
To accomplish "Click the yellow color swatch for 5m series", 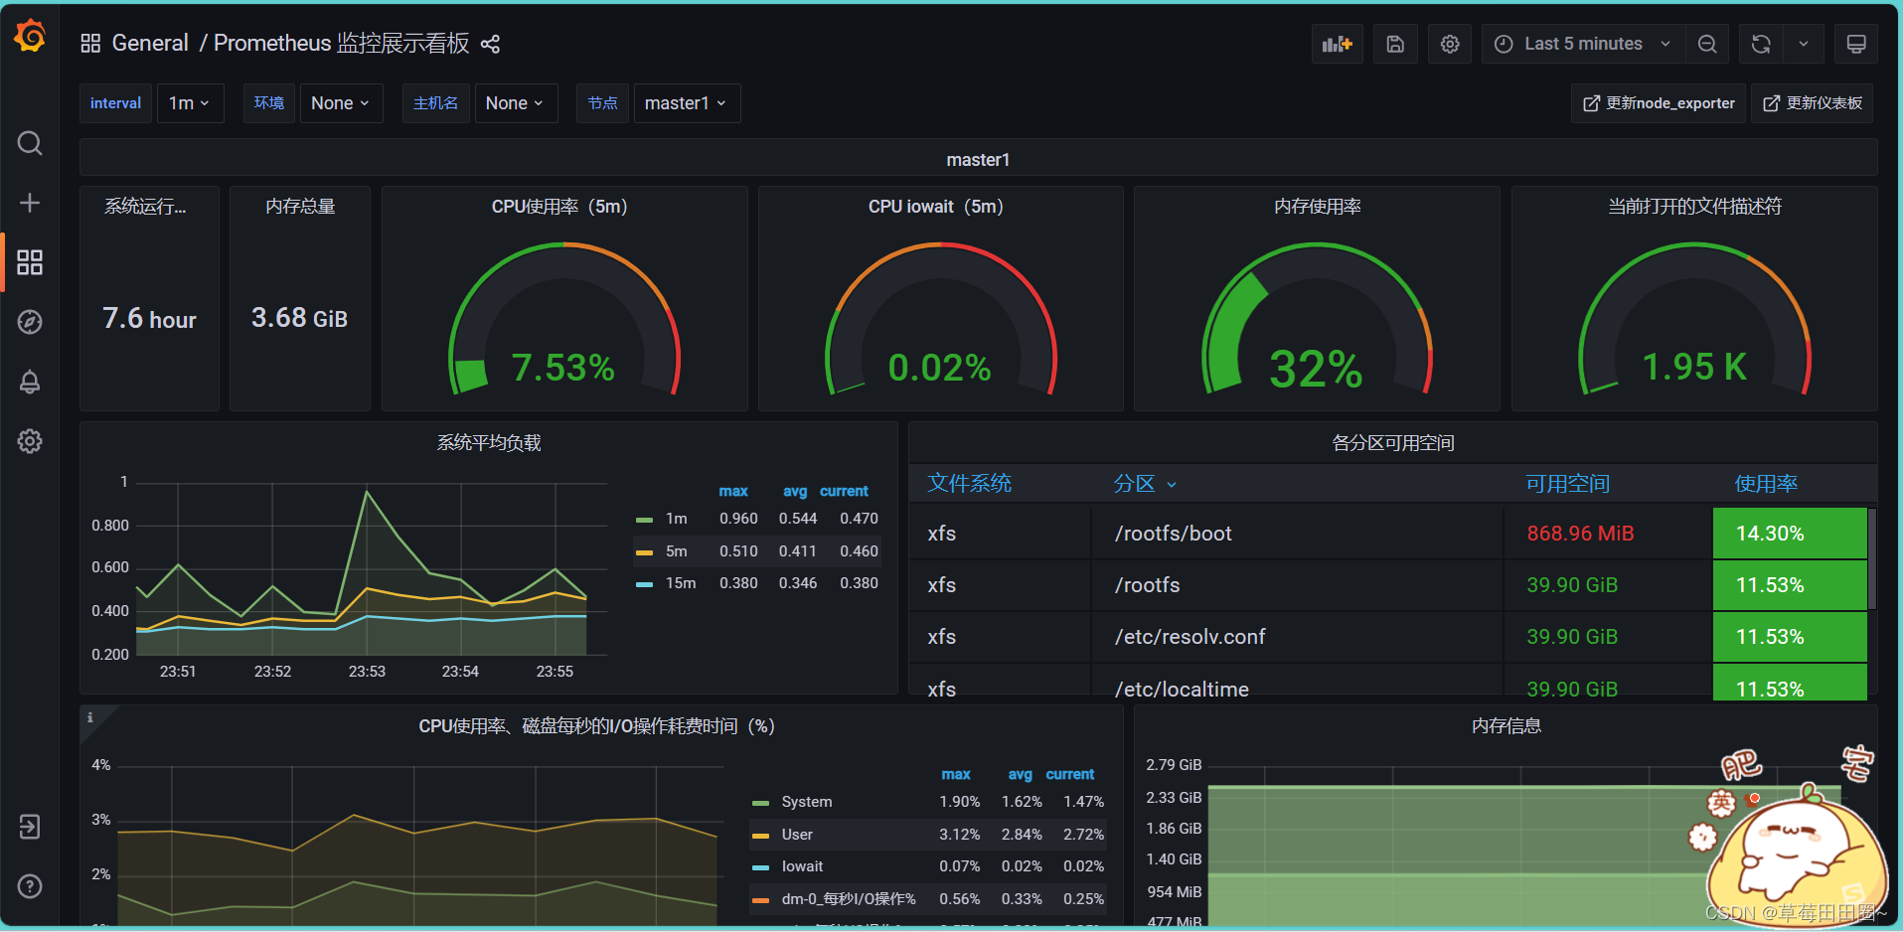I will (x=644, y=552).
